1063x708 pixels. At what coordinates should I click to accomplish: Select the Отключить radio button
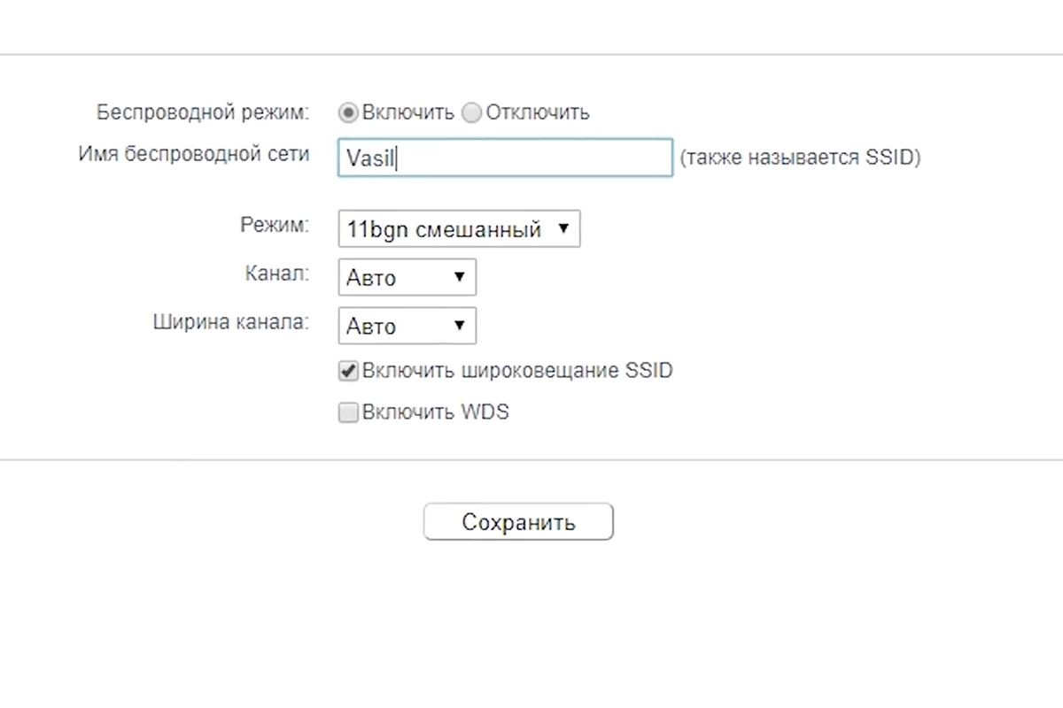471,113
